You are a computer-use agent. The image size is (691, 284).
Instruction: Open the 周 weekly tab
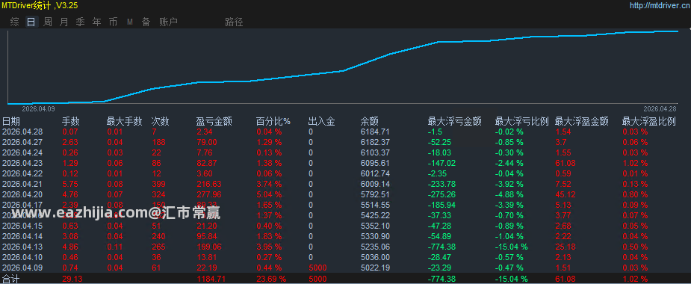point(48,22)
